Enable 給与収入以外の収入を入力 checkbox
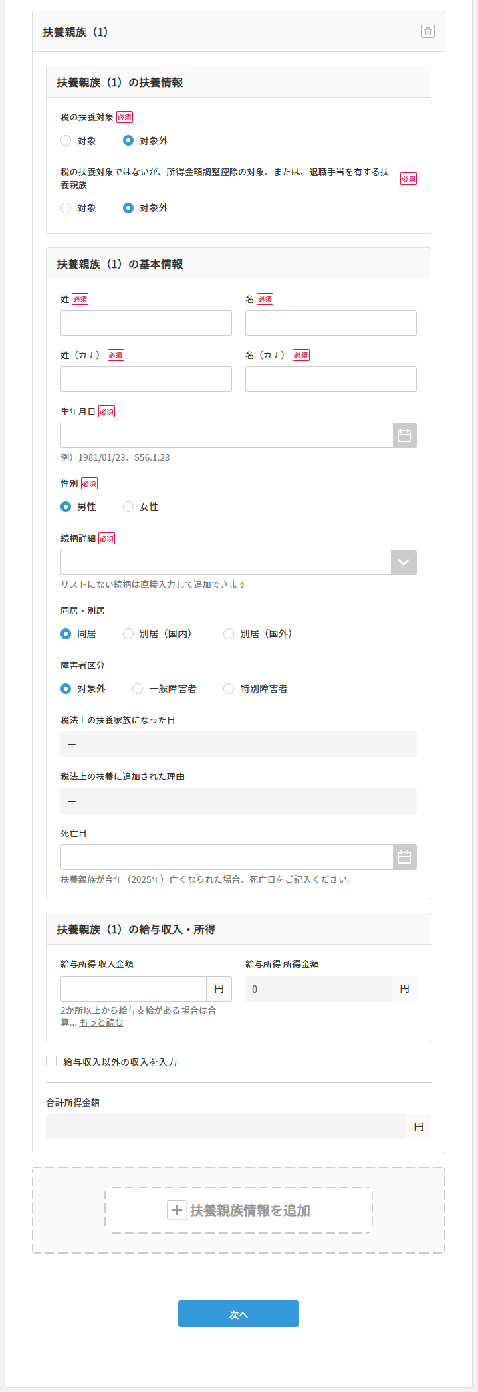Screen dimensions: 478x1392 (x=51, y=1060)
